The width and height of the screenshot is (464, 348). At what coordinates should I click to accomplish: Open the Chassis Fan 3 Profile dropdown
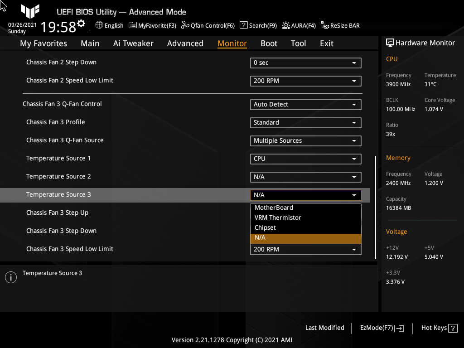[305, 122]
